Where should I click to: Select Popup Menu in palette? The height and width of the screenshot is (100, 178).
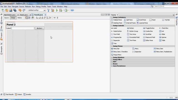[x=116, y=55]
